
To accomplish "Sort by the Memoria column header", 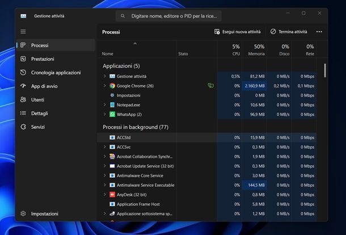I will [x=254, y=49].
